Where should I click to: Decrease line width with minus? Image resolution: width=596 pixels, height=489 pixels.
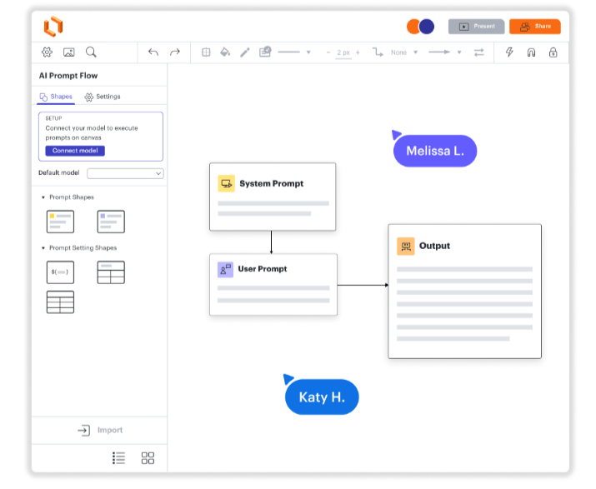328,52
